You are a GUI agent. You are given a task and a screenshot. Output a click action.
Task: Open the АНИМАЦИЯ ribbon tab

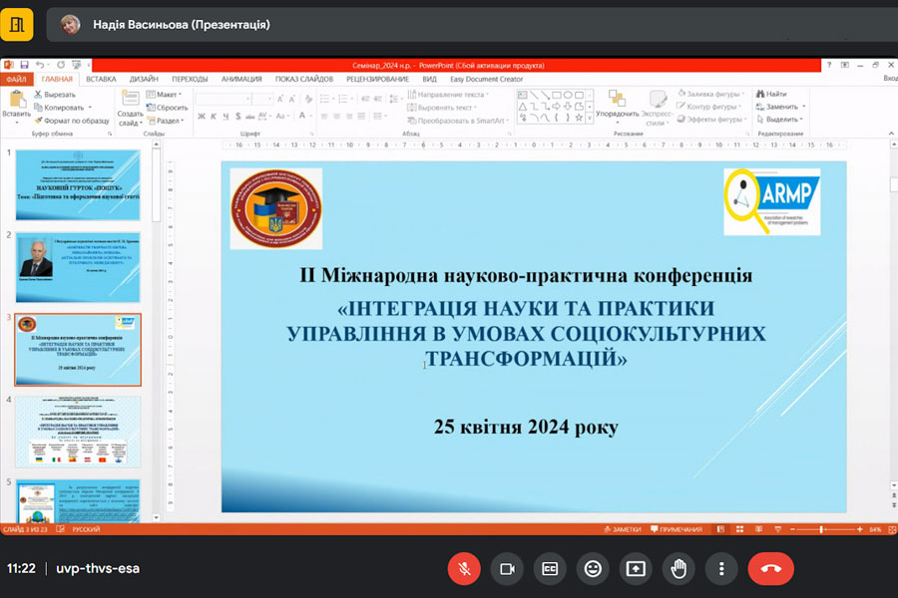click(x=241, y=79)
